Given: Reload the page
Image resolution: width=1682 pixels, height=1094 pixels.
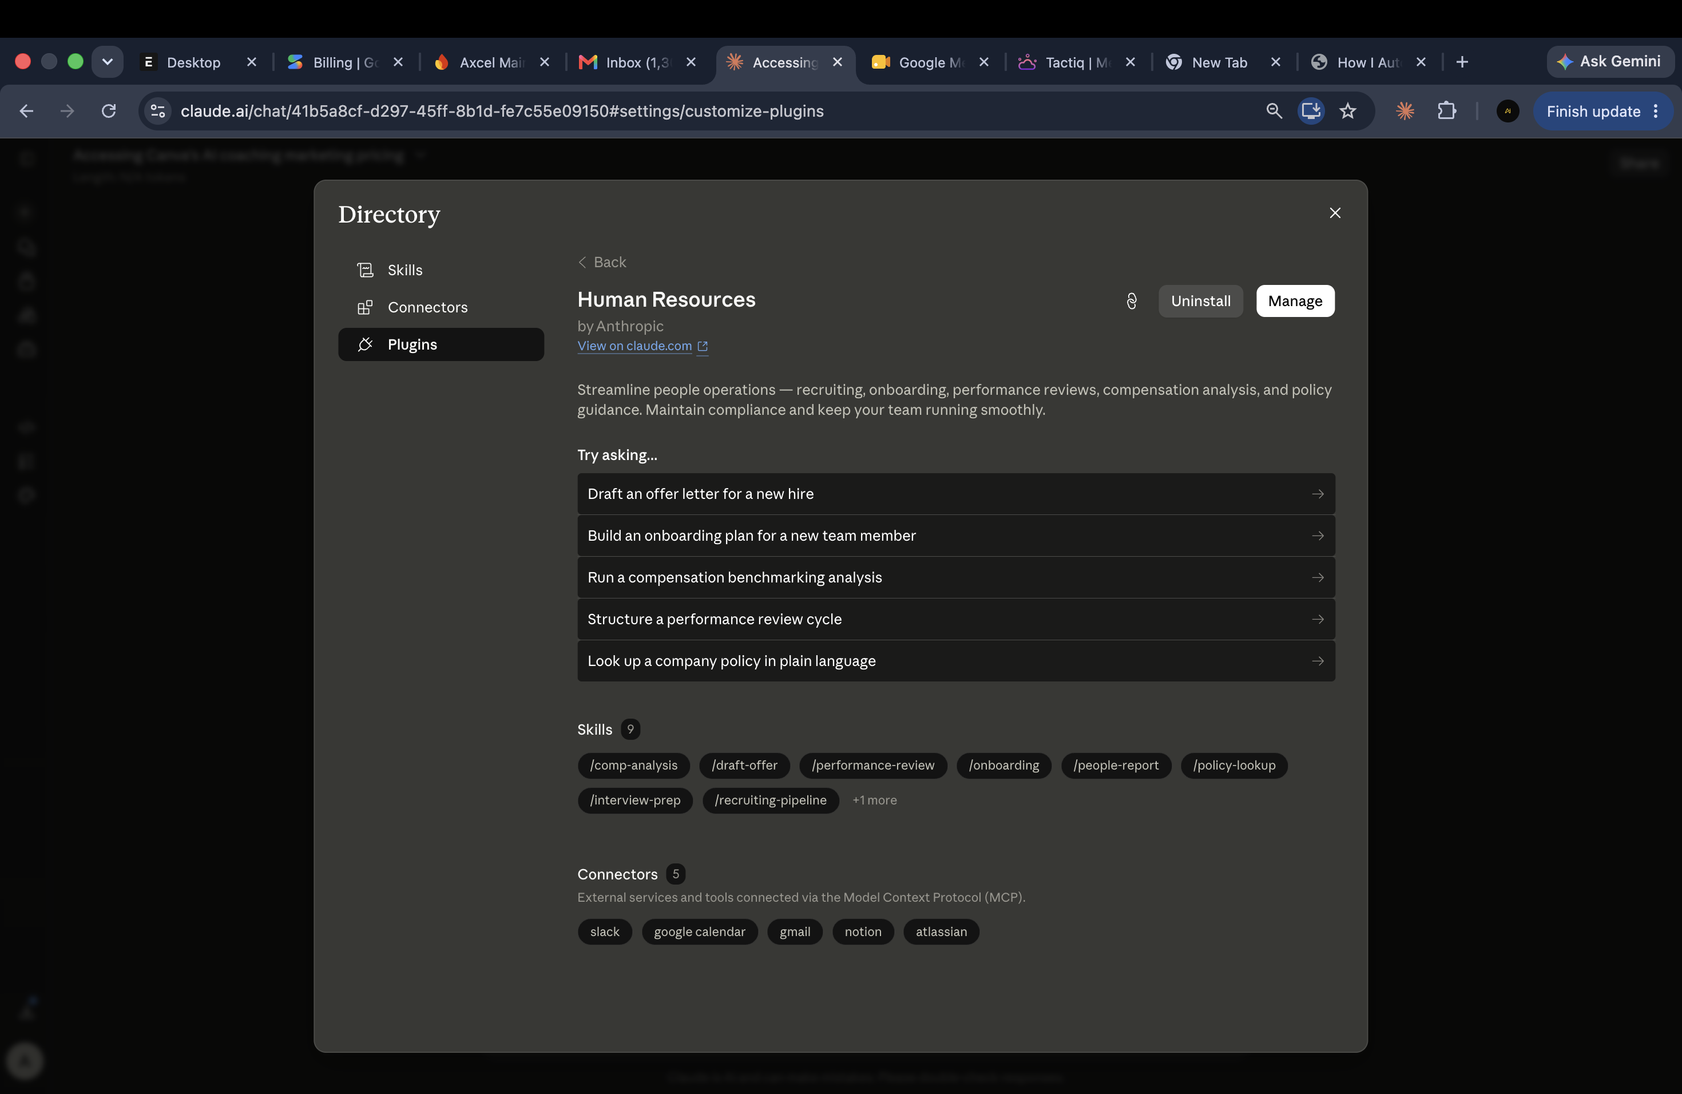Looking at the screenshot, I should 108,111.
